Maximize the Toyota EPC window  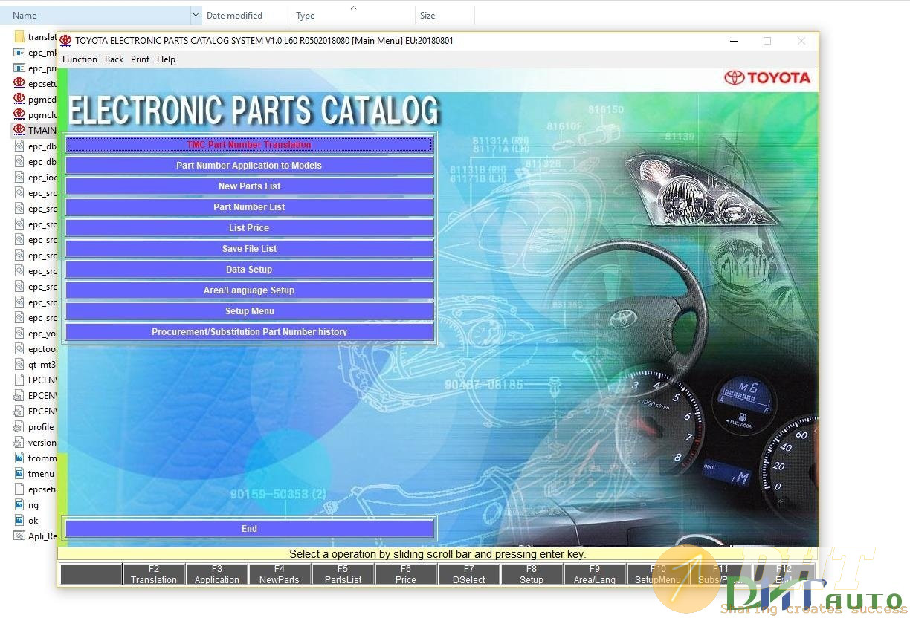click(767, 41)
